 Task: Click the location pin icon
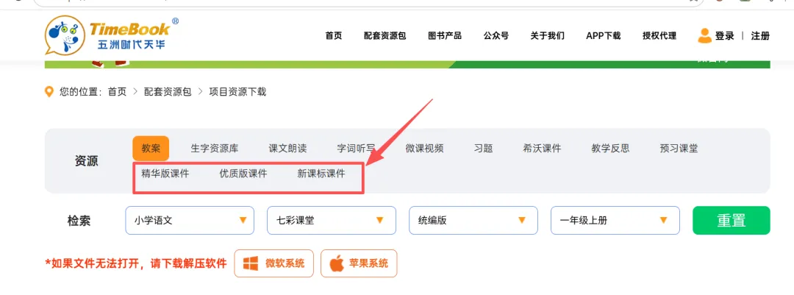[x=49, y=92]
